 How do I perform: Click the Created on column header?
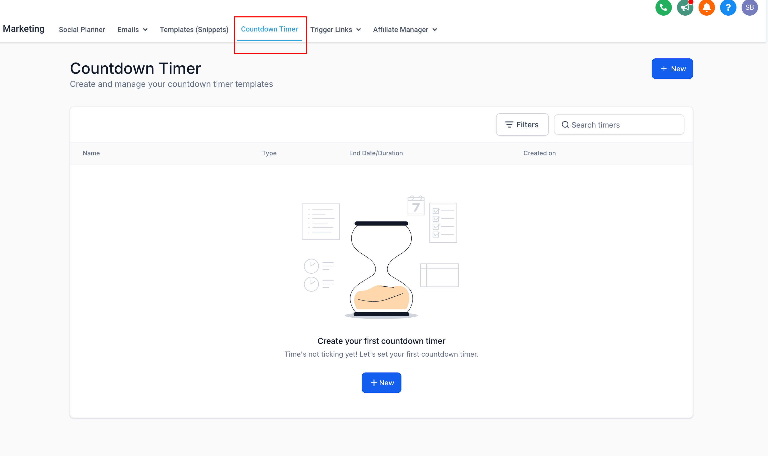[539, 153]
